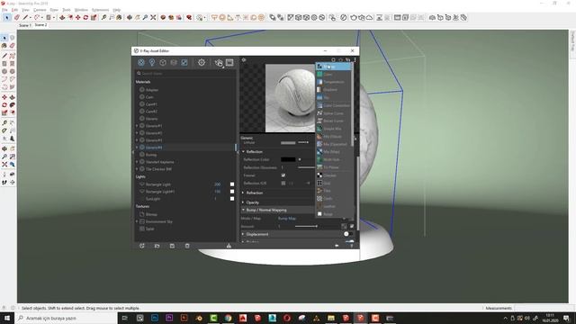
Task: Expand the Opacity section
Action: [243, 202]
